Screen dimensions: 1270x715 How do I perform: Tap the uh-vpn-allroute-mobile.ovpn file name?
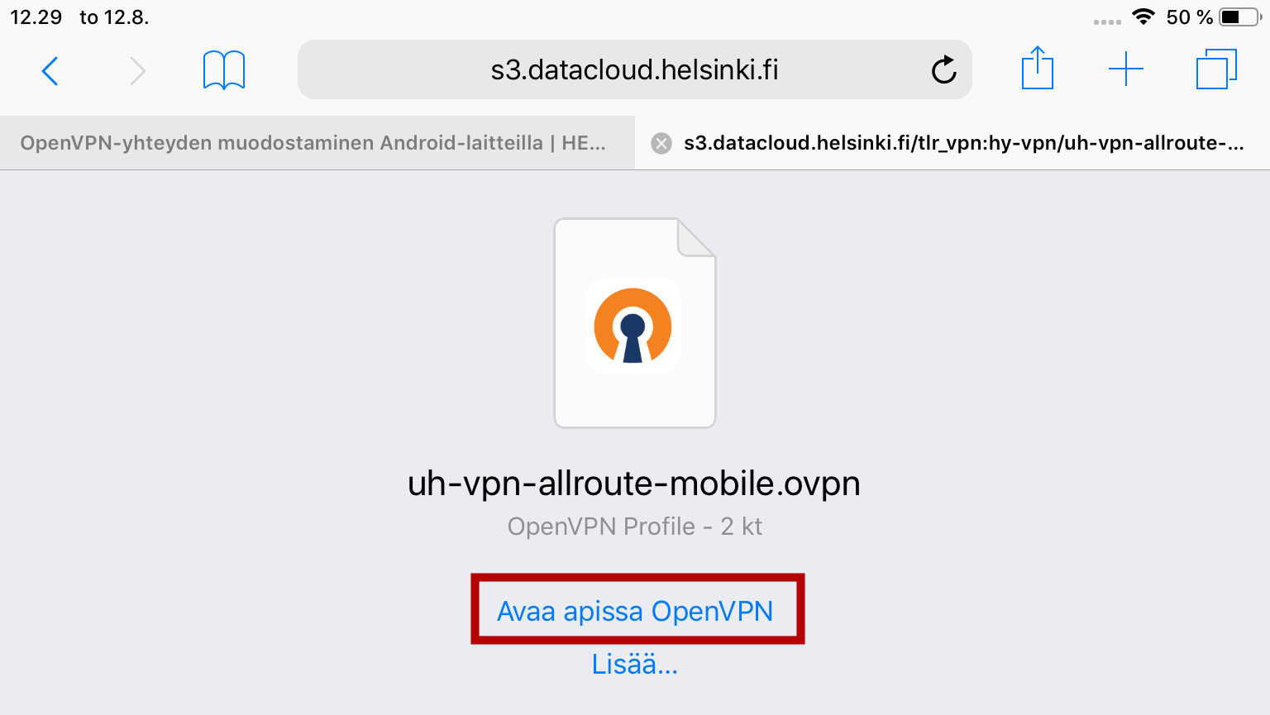click(634, 484)
